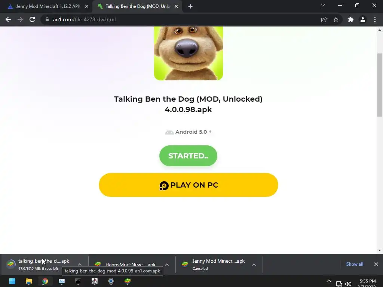Go back to the previous page

8,19
